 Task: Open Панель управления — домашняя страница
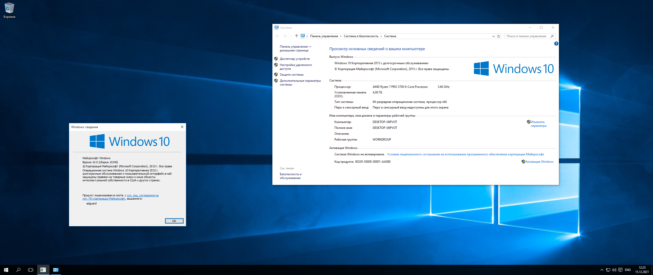click(x=295, y=48)
